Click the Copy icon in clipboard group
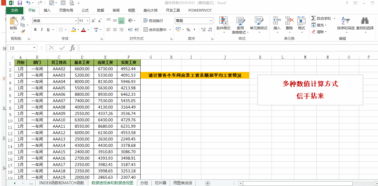Screen dimensions: 378x186 22,25
